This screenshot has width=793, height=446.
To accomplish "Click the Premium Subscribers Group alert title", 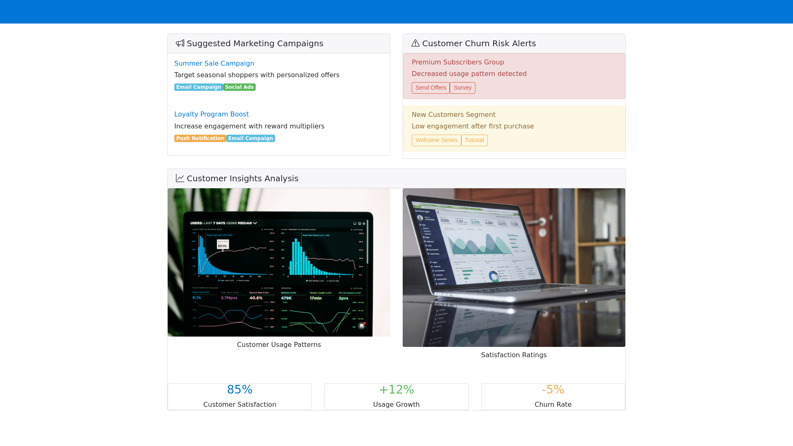I will 458,62.
